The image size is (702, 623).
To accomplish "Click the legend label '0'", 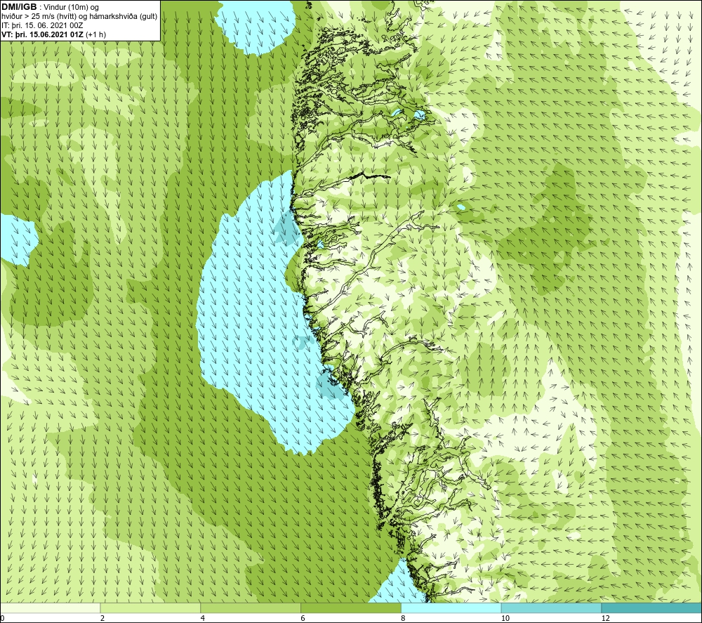I will [3, 618].
